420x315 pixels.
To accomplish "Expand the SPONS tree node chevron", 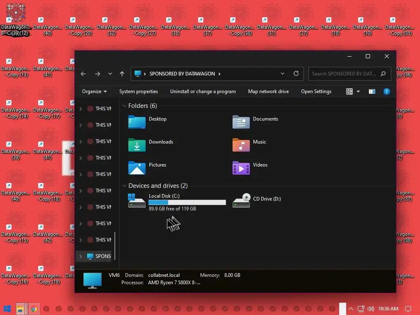I will 81,256.
